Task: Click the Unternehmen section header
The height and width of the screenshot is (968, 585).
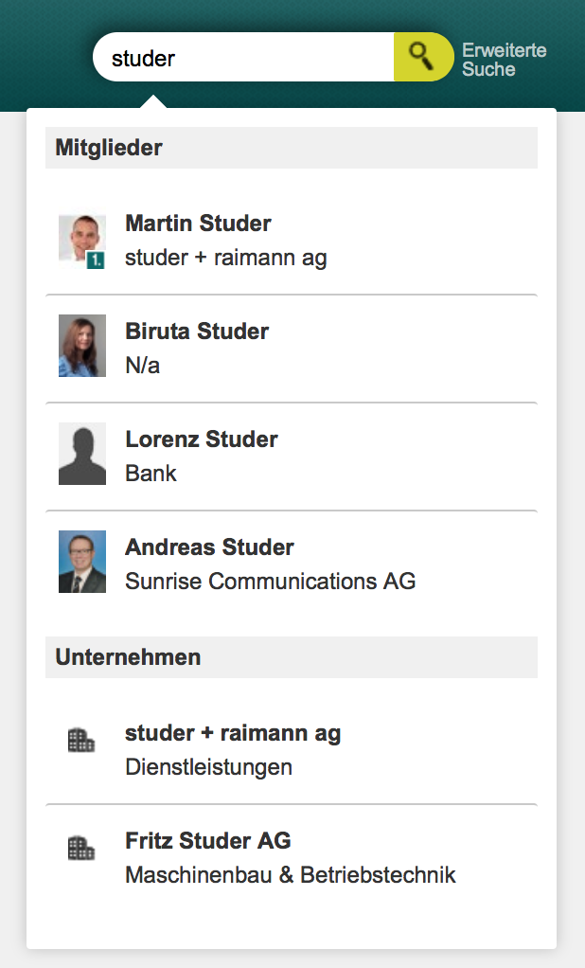Action: coord(128,657)
